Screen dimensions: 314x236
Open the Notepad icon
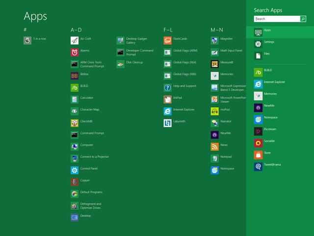(214, 158)
